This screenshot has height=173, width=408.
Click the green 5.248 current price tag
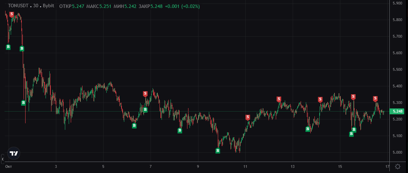click(x=398, y=111)
